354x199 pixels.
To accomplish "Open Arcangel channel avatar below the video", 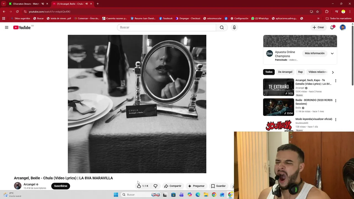I will 18,186.
